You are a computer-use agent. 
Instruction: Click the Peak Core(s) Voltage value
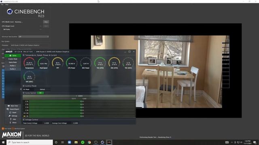(47, 123)
